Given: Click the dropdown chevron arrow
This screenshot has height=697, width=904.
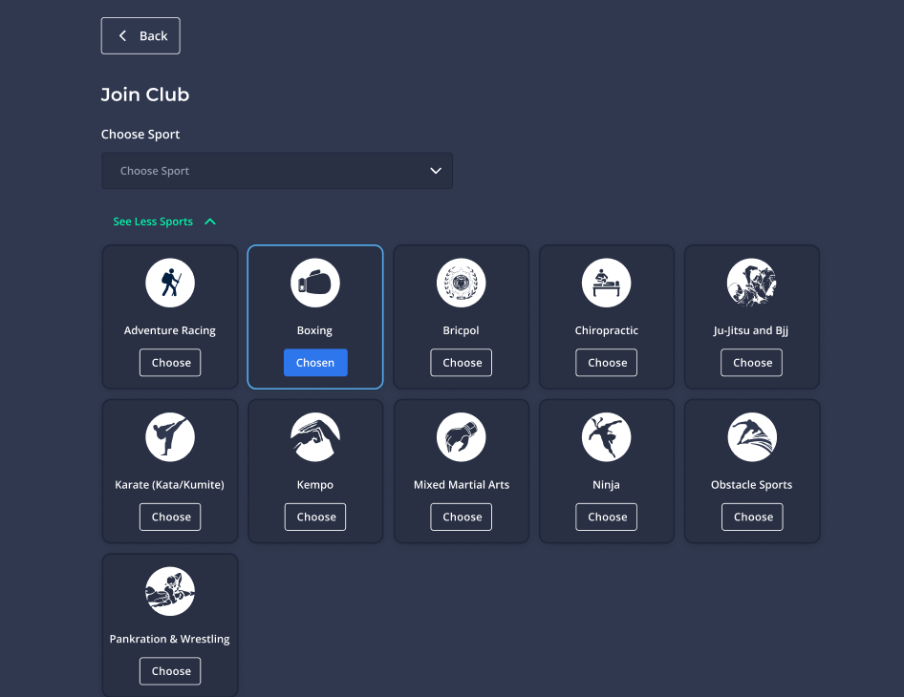Looking at the screenshot, I should tap(436, 171).
